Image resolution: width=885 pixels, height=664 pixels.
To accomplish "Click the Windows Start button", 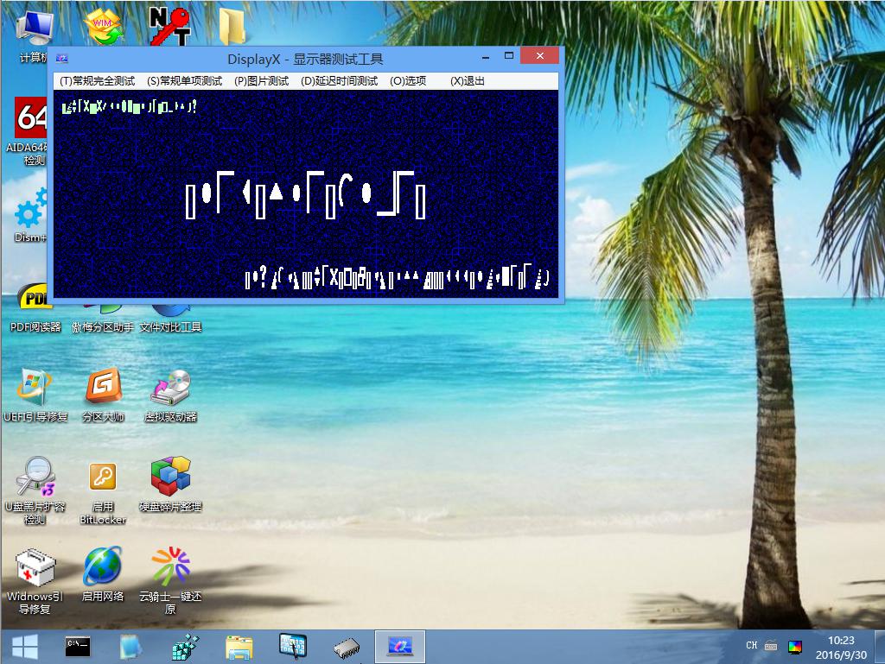I will [x=23, y=646].
